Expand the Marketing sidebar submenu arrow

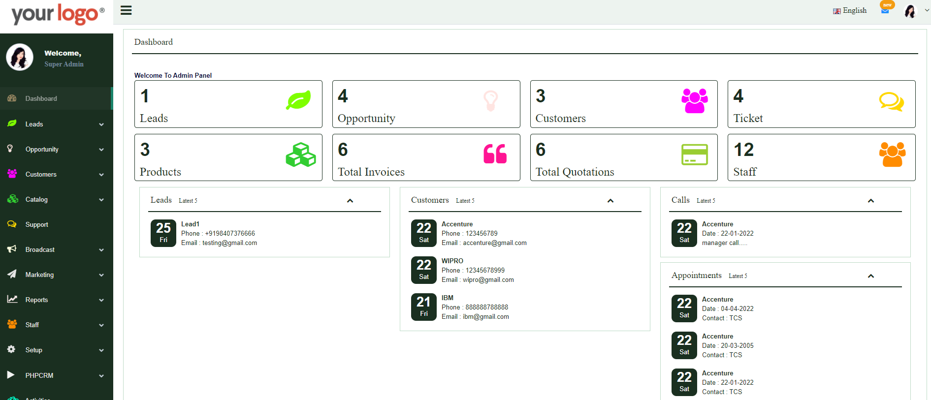click(x=101, y=275)
